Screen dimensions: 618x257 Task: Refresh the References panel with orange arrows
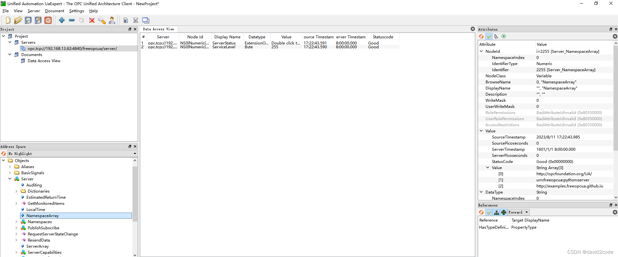(481, 212)
